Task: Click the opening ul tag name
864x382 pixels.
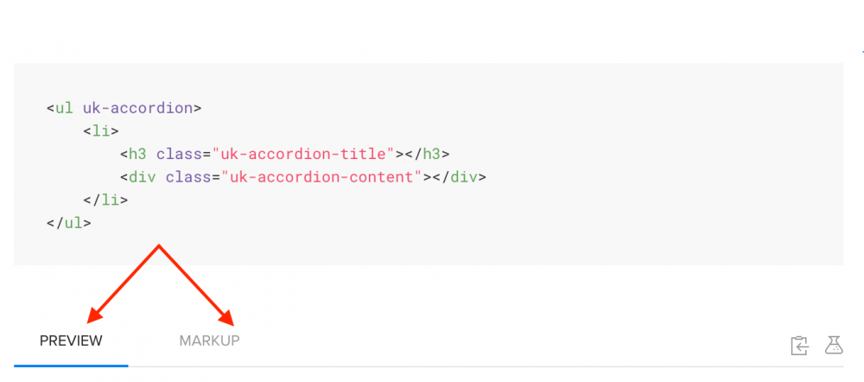Action: pos(64,109)
